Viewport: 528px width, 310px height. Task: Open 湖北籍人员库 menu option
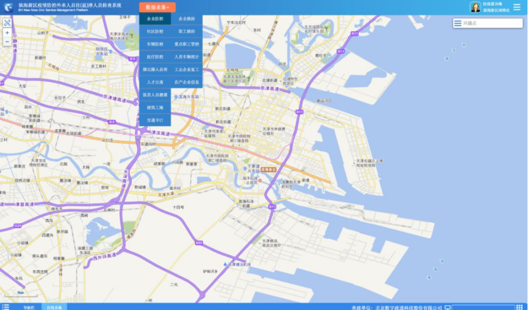pyautogui.click(x=155, y=70)
